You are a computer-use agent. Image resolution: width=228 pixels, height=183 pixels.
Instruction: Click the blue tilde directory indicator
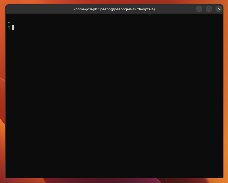(8, 23)
